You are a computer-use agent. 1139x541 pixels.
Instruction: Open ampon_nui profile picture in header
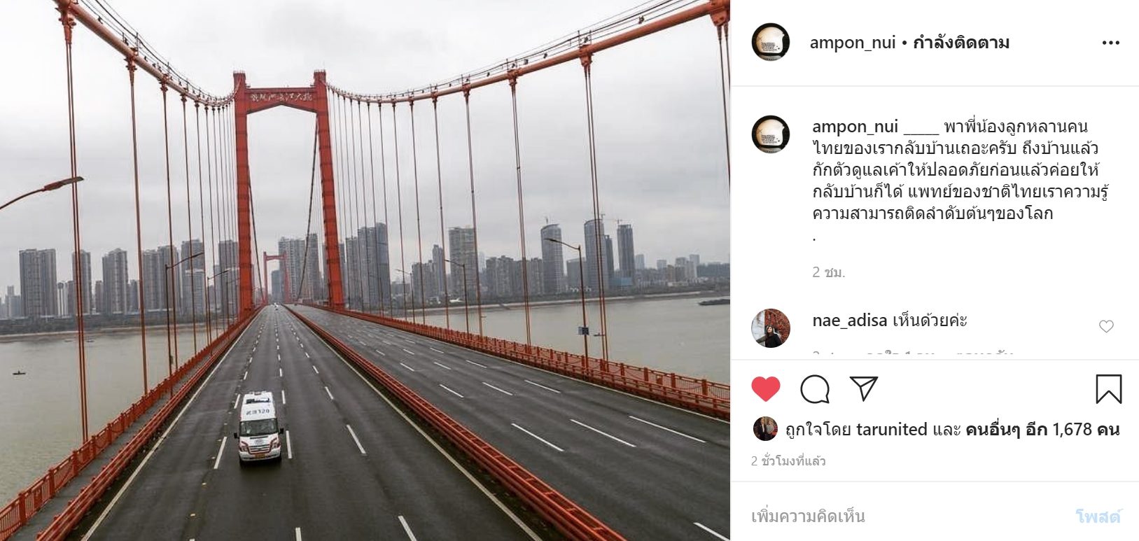pyautogui.click(x=770, y=42)
